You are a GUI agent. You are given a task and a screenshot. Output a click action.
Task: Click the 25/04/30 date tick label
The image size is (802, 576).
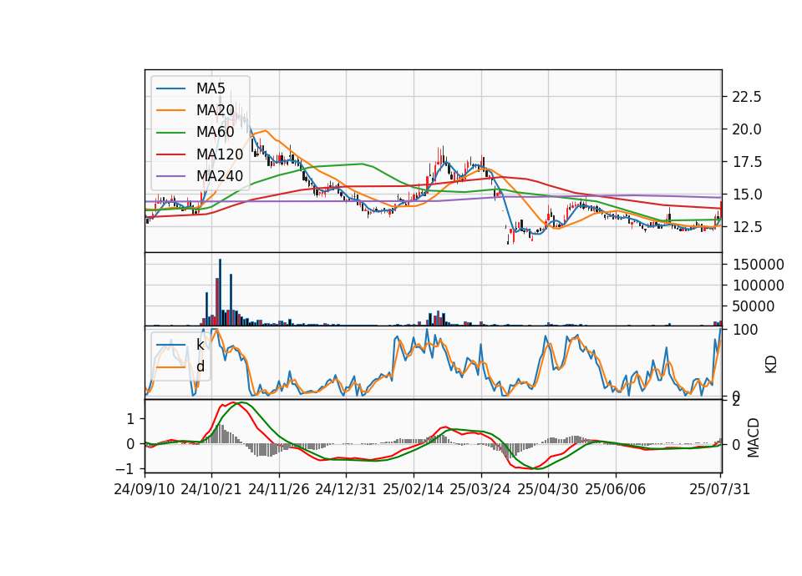point(548,489)
